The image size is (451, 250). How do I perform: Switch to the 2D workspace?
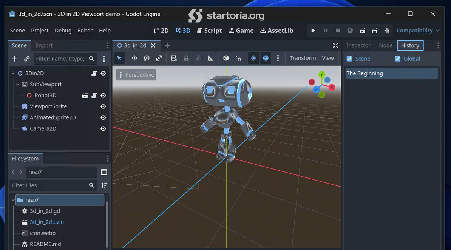coord(161,31)
